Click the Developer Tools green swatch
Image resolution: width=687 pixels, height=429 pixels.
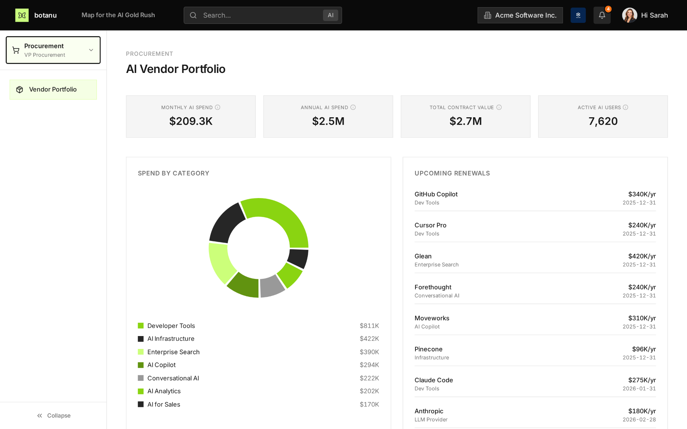pos(141,326)
